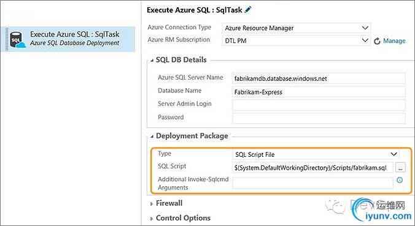Select the Execute Azure SQL task item

click(68, 39)
